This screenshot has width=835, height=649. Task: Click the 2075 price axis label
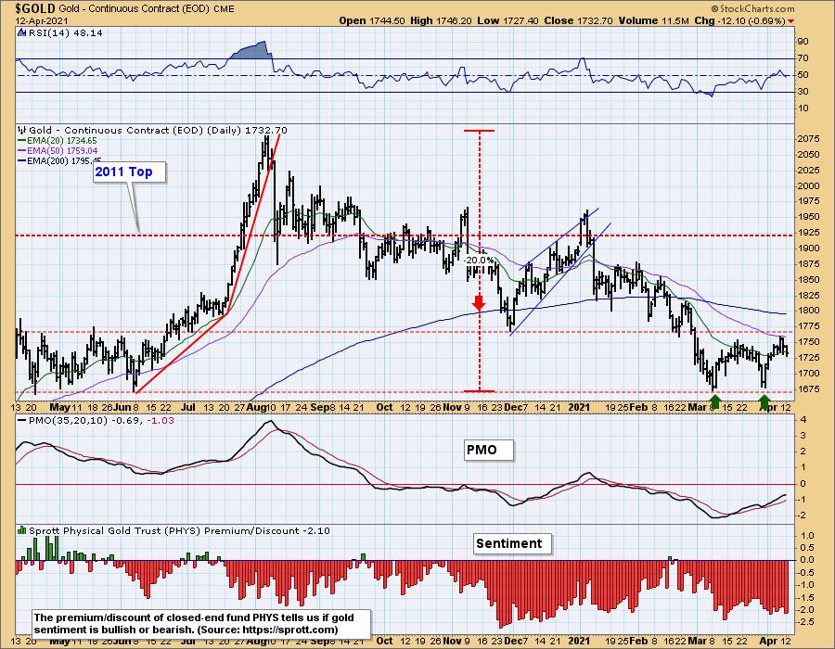coord(808,139)
